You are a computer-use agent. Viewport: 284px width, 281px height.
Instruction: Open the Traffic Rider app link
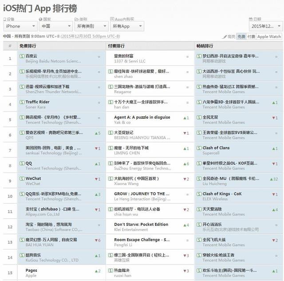click(37, 102)
